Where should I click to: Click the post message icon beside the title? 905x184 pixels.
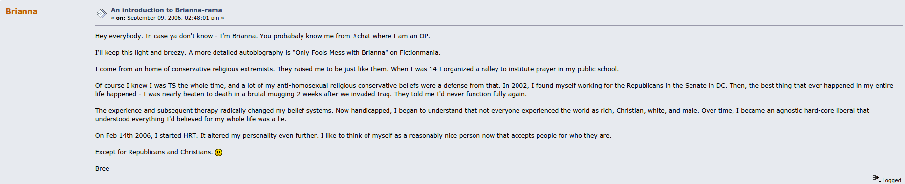pyautogui.click(x=101, y=14)
